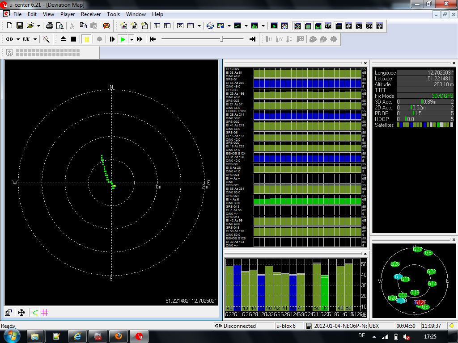This screenshot has height=343, width=458.
Task: Click the playback position slider handle
Action: [222, 39]
